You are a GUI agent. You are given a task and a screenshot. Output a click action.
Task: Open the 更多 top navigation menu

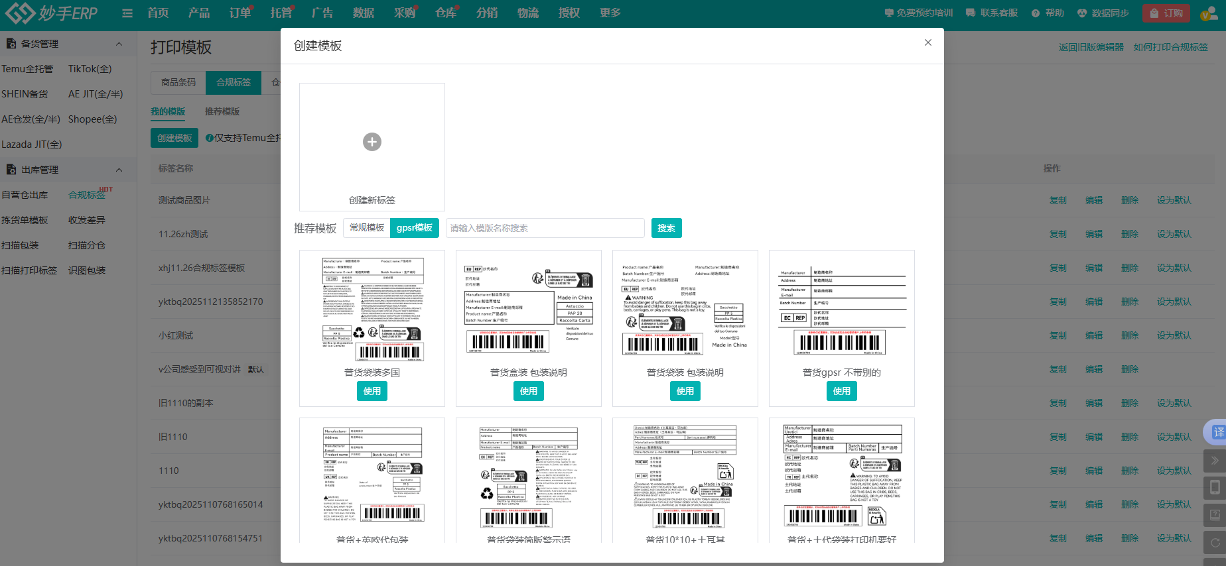(610, 13)
